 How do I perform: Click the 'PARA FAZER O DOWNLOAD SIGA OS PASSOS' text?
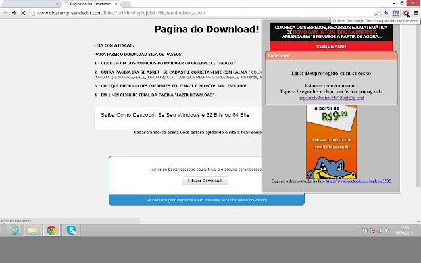point(138,54)
